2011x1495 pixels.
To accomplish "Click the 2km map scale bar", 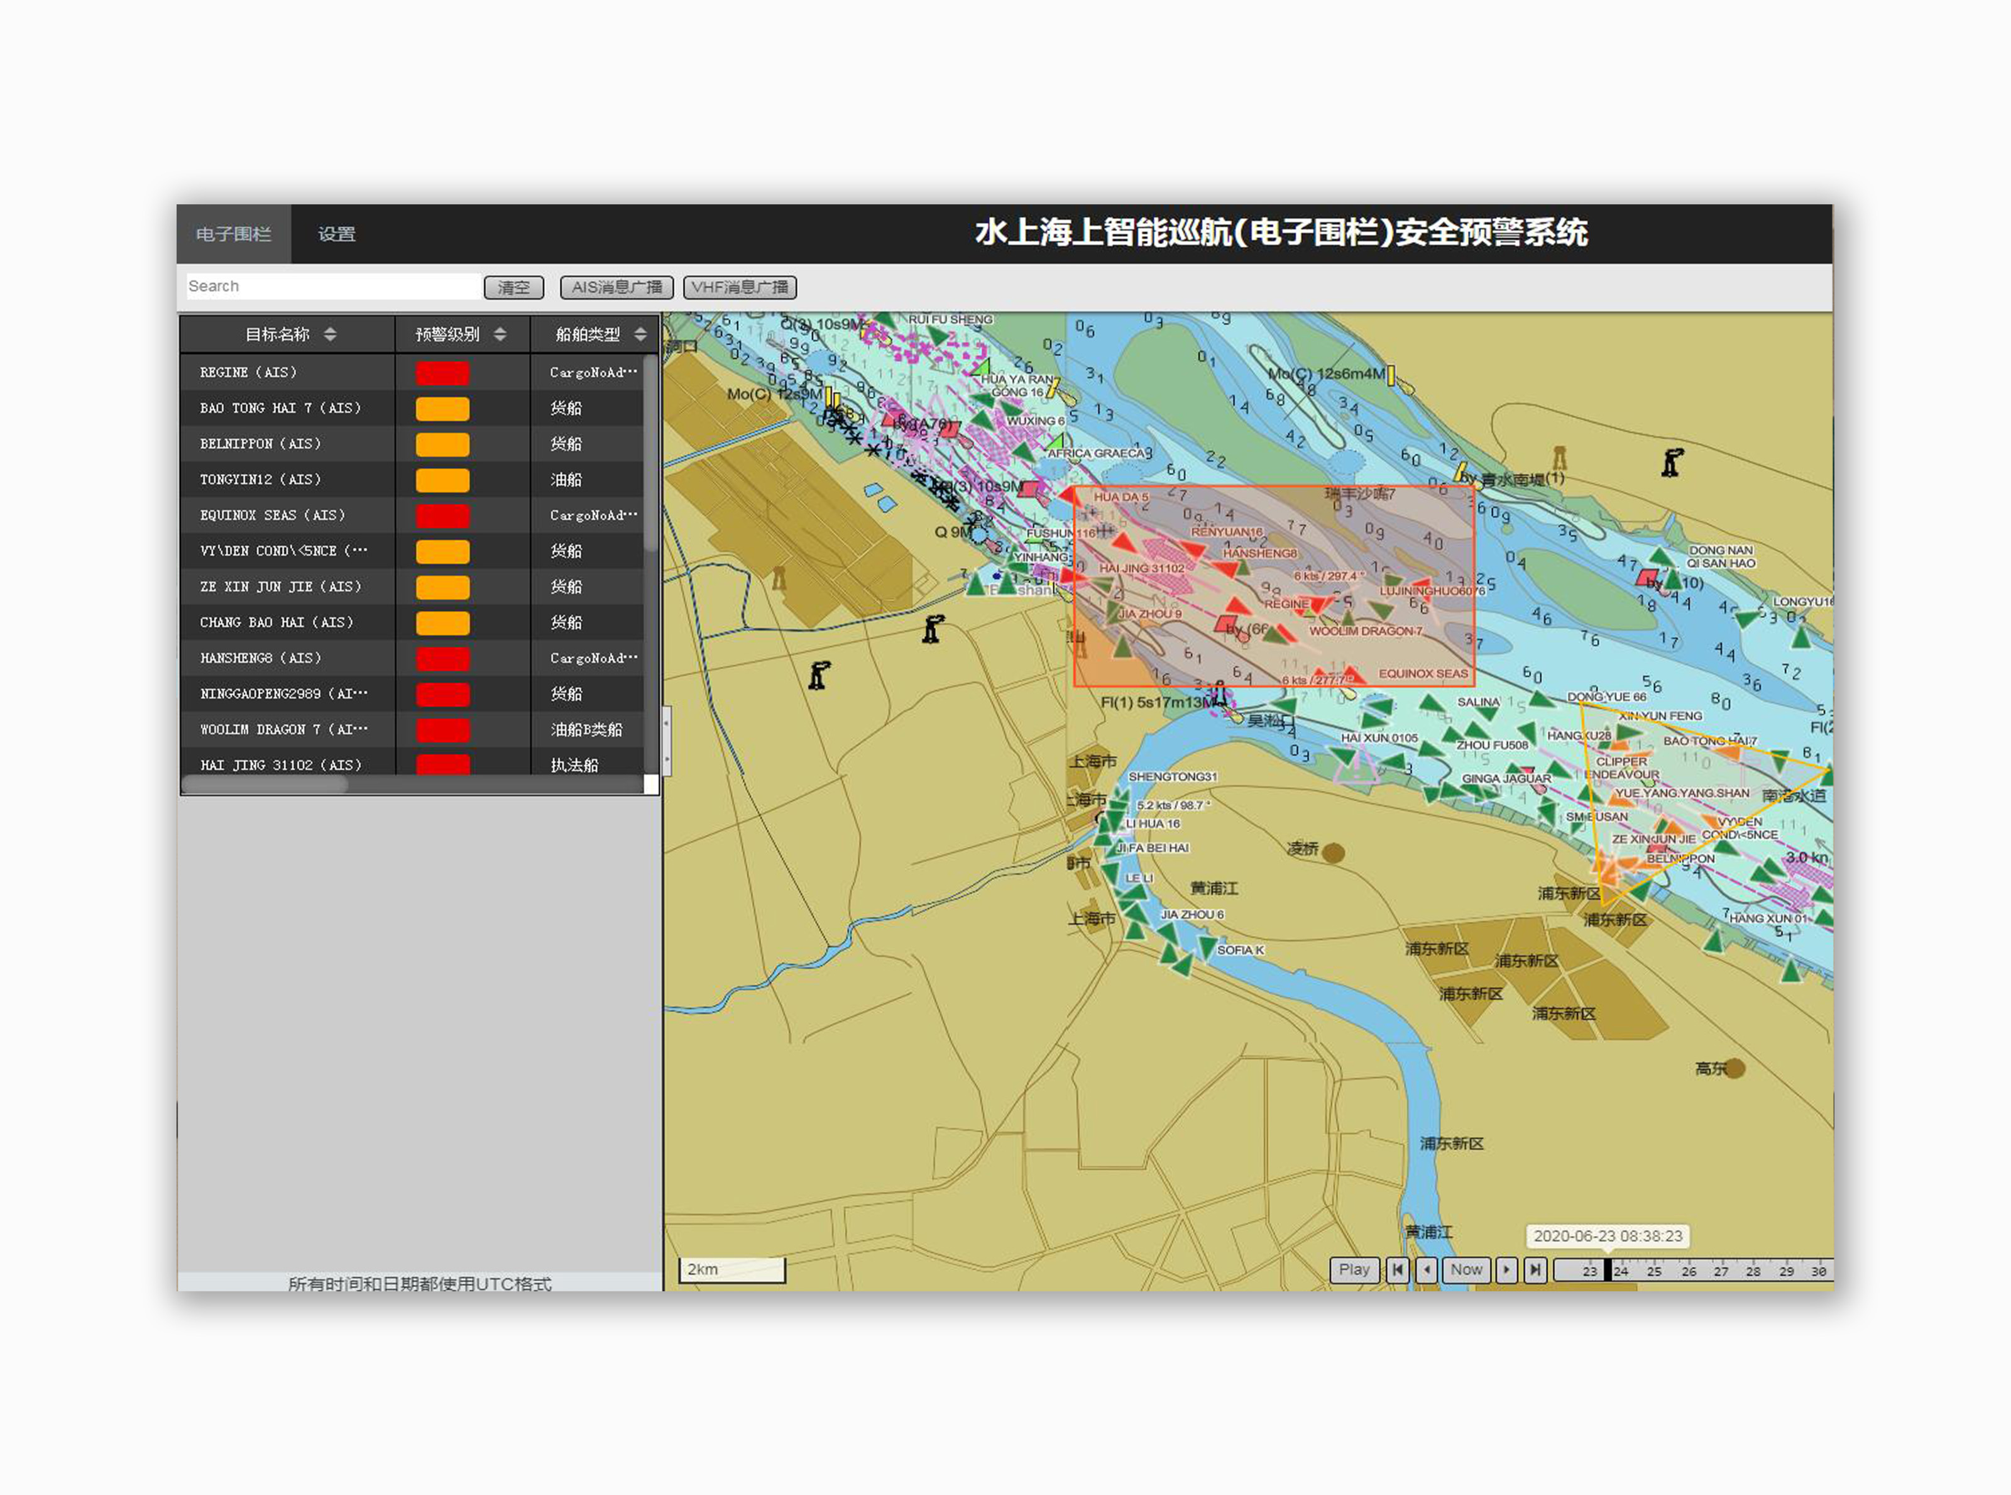I will click(x=732, y=1270).
